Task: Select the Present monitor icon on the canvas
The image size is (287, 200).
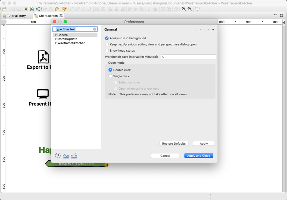Action: click(x=43, y=94)
